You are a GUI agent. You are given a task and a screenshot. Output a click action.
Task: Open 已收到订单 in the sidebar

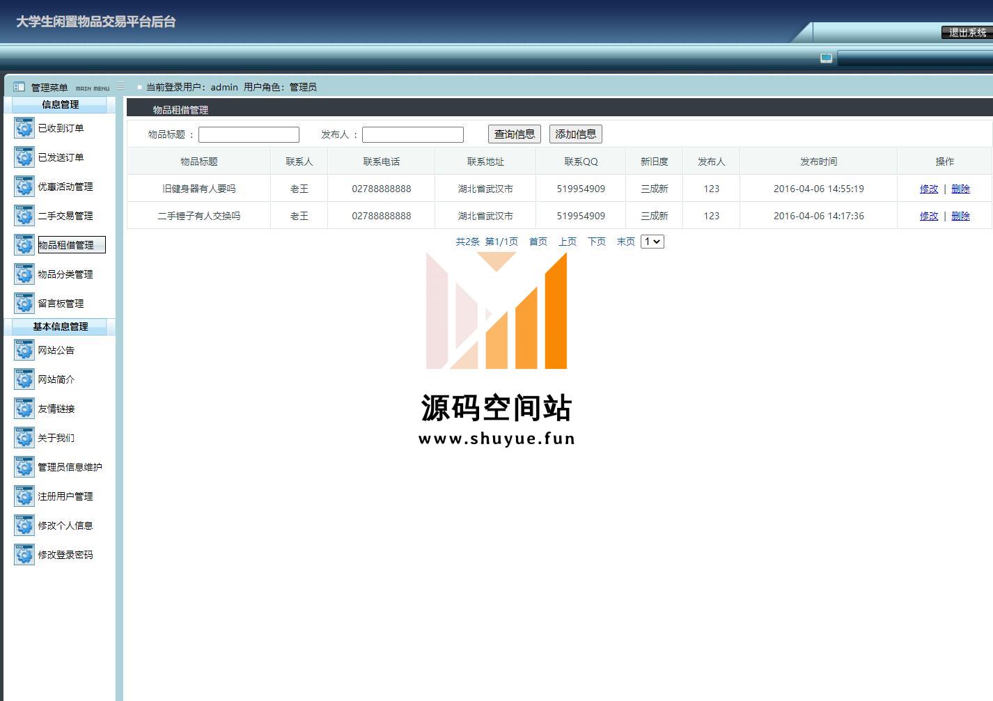[61, 128]
